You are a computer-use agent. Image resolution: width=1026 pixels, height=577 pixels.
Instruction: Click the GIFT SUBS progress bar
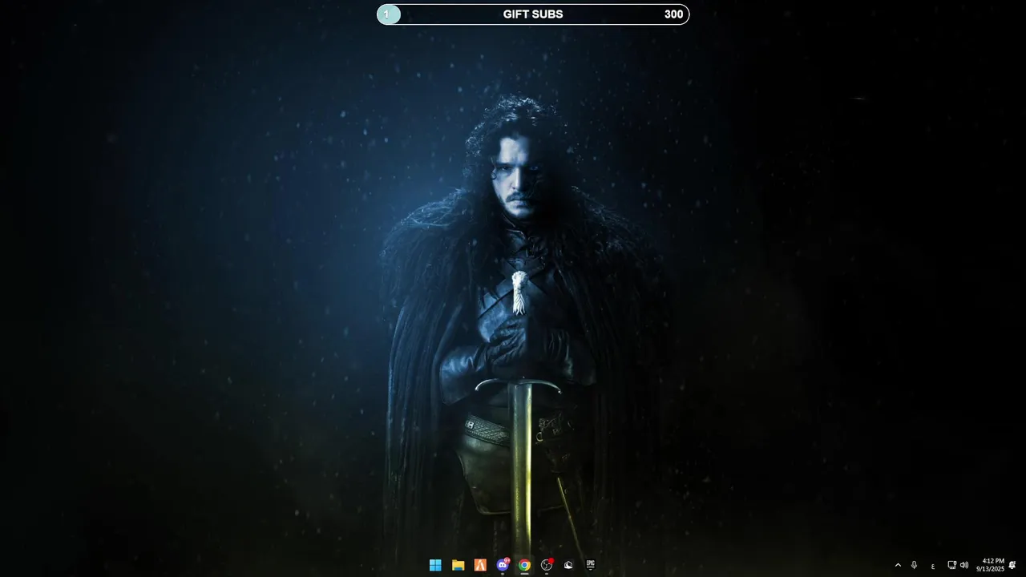pos(533,14)
